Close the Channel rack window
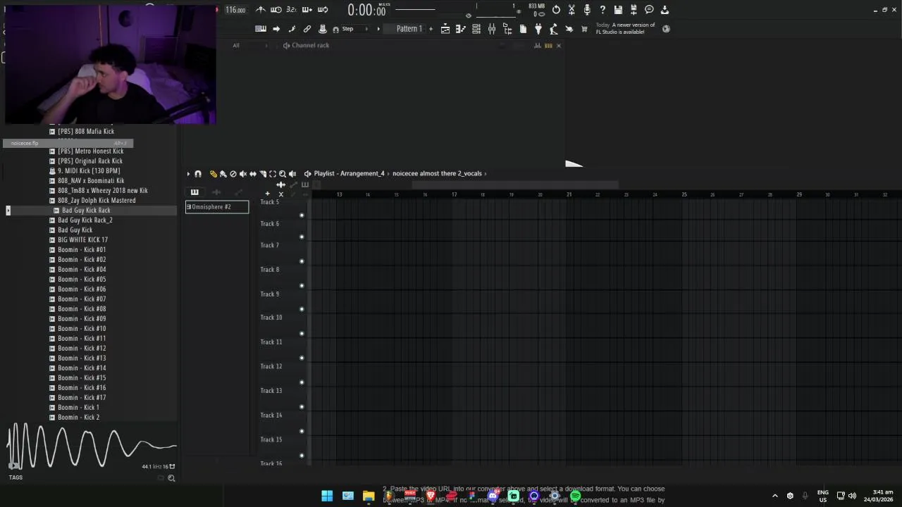This screenshot has width=902, height=507. [559, 46]
